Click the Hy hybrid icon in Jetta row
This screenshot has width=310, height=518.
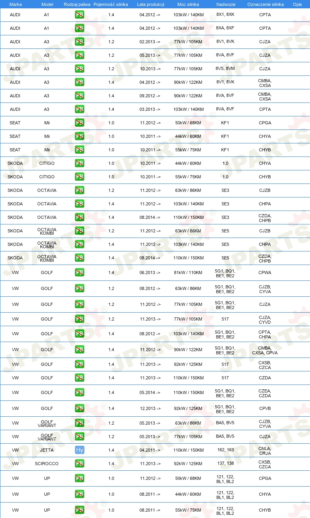(x=79, y=450)
